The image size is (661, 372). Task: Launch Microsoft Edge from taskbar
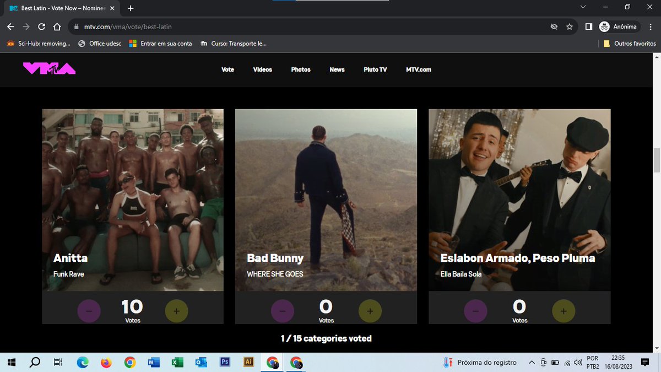point(82,362)
